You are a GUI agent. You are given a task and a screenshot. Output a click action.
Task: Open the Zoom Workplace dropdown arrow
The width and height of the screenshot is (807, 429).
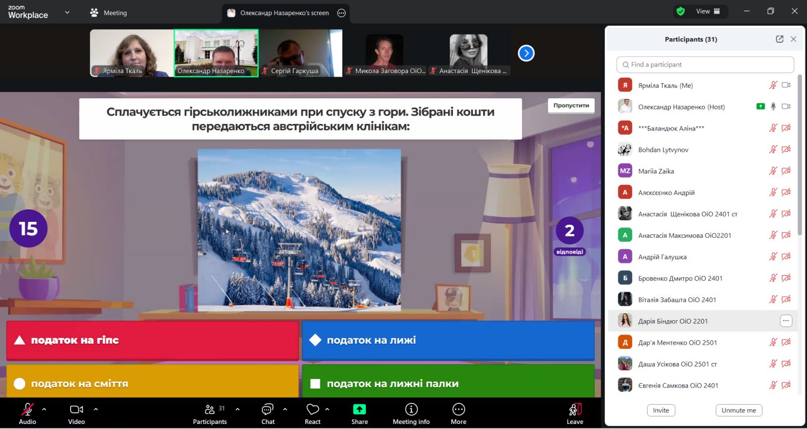pos(67,13)
